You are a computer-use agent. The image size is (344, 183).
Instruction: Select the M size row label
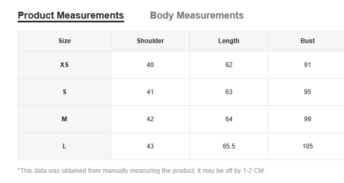click(64, 119)
